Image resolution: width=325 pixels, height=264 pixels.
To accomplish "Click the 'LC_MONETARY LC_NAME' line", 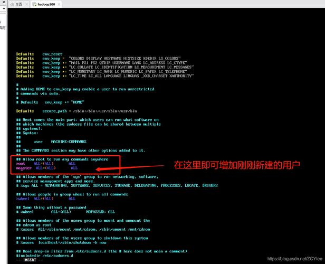I will point(102,72).
